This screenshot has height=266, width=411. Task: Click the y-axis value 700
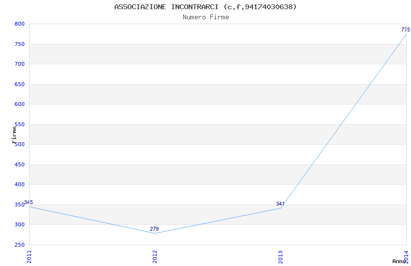click(x=20, y=64)
